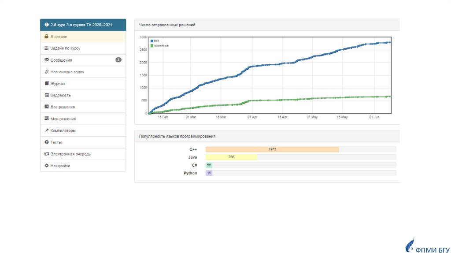
Task: Click the ФПМИ БГУ logo
Action: [426, 246]
